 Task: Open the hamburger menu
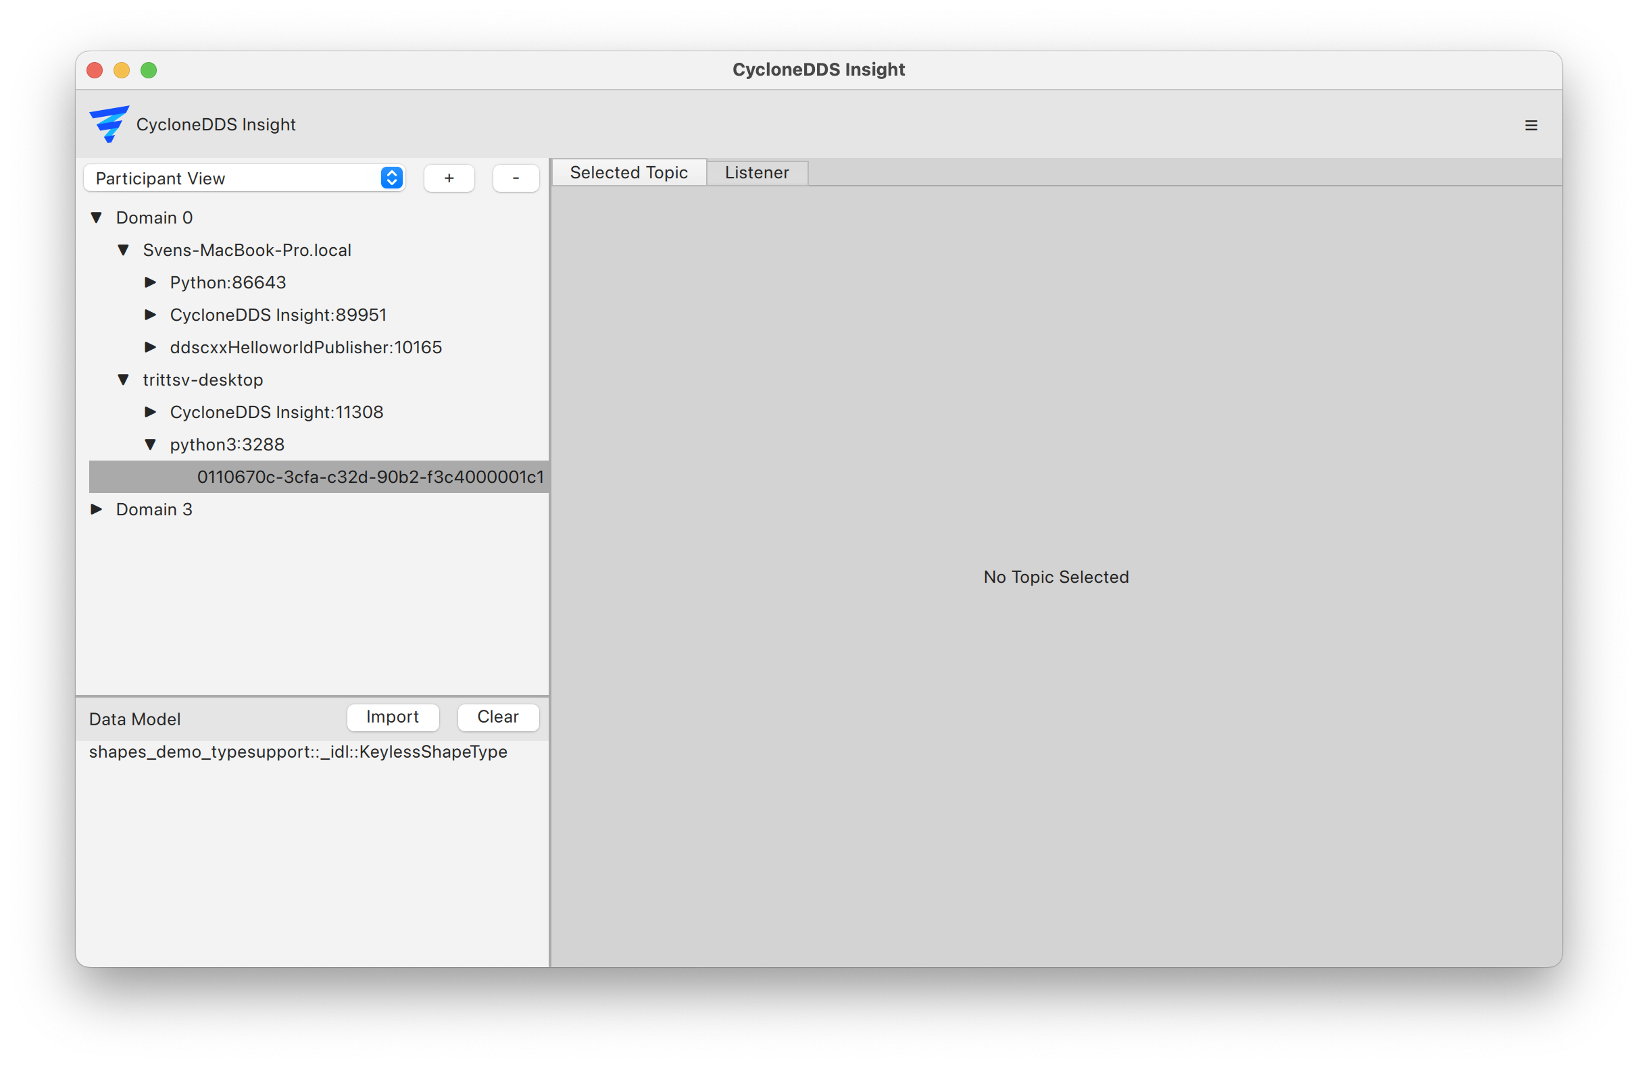(x=1531, y=124)
